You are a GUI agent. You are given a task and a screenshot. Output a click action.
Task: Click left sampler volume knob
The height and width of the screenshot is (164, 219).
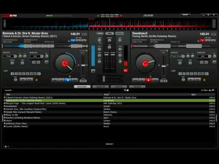(x=47, y=56)
